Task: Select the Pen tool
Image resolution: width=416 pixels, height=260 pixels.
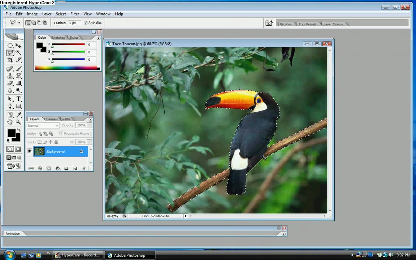Action: [x=10, y=106]
